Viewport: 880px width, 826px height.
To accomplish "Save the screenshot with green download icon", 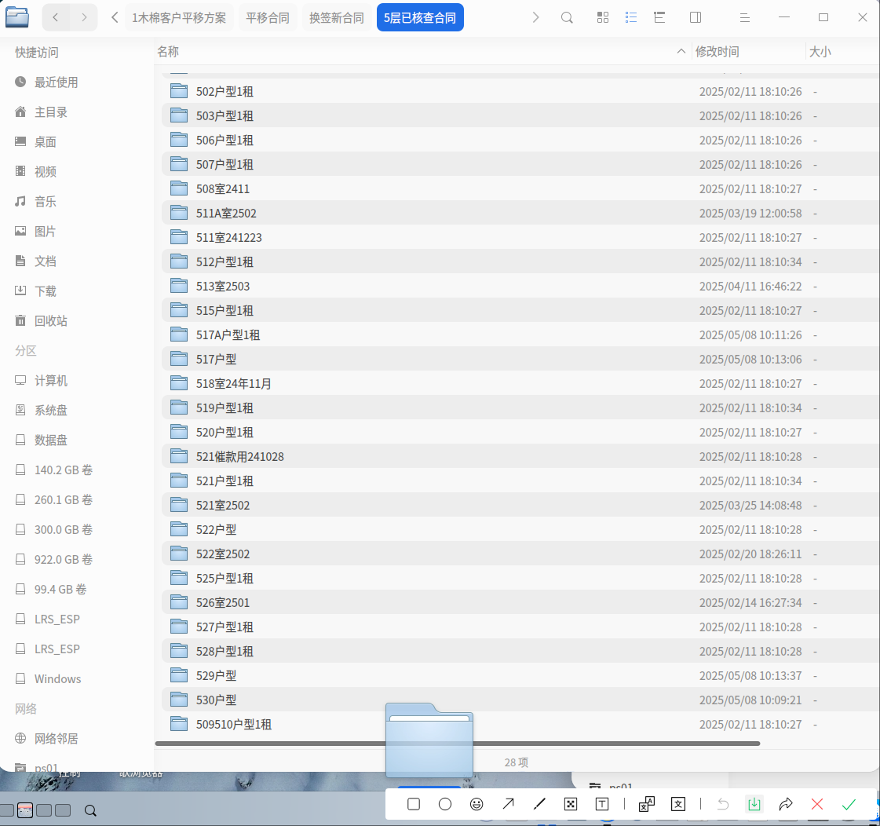I will click(754, 804).
